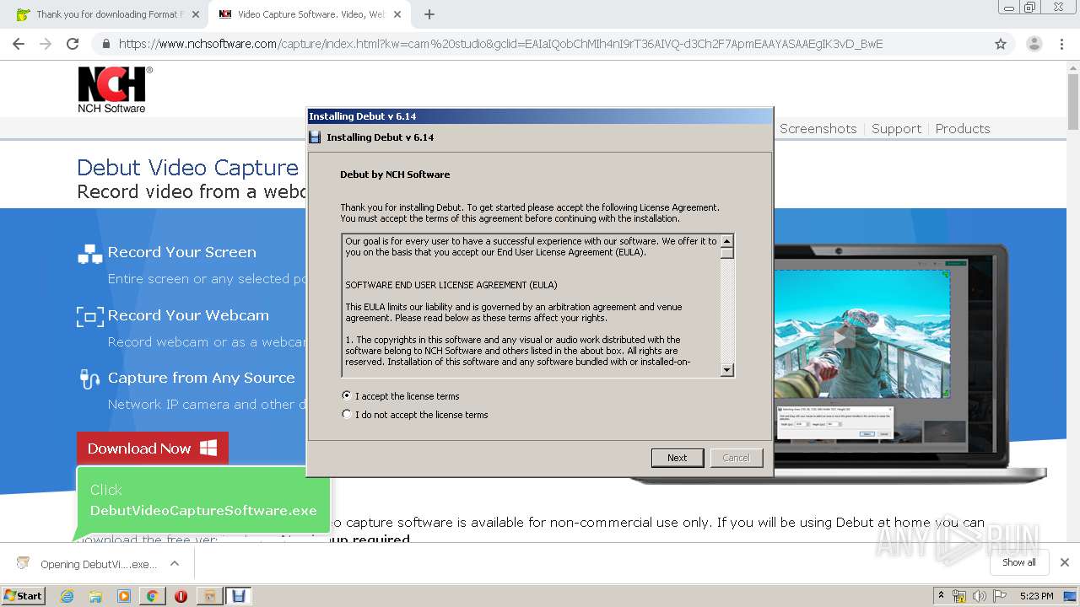Reload the current page

point(73,44)
